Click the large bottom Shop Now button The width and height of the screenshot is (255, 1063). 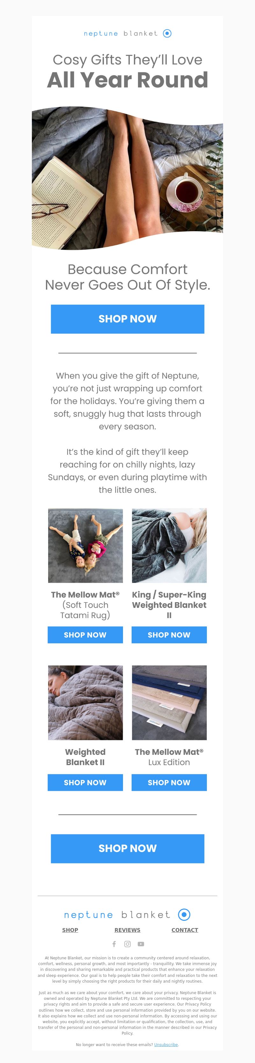tap(127, 848)
